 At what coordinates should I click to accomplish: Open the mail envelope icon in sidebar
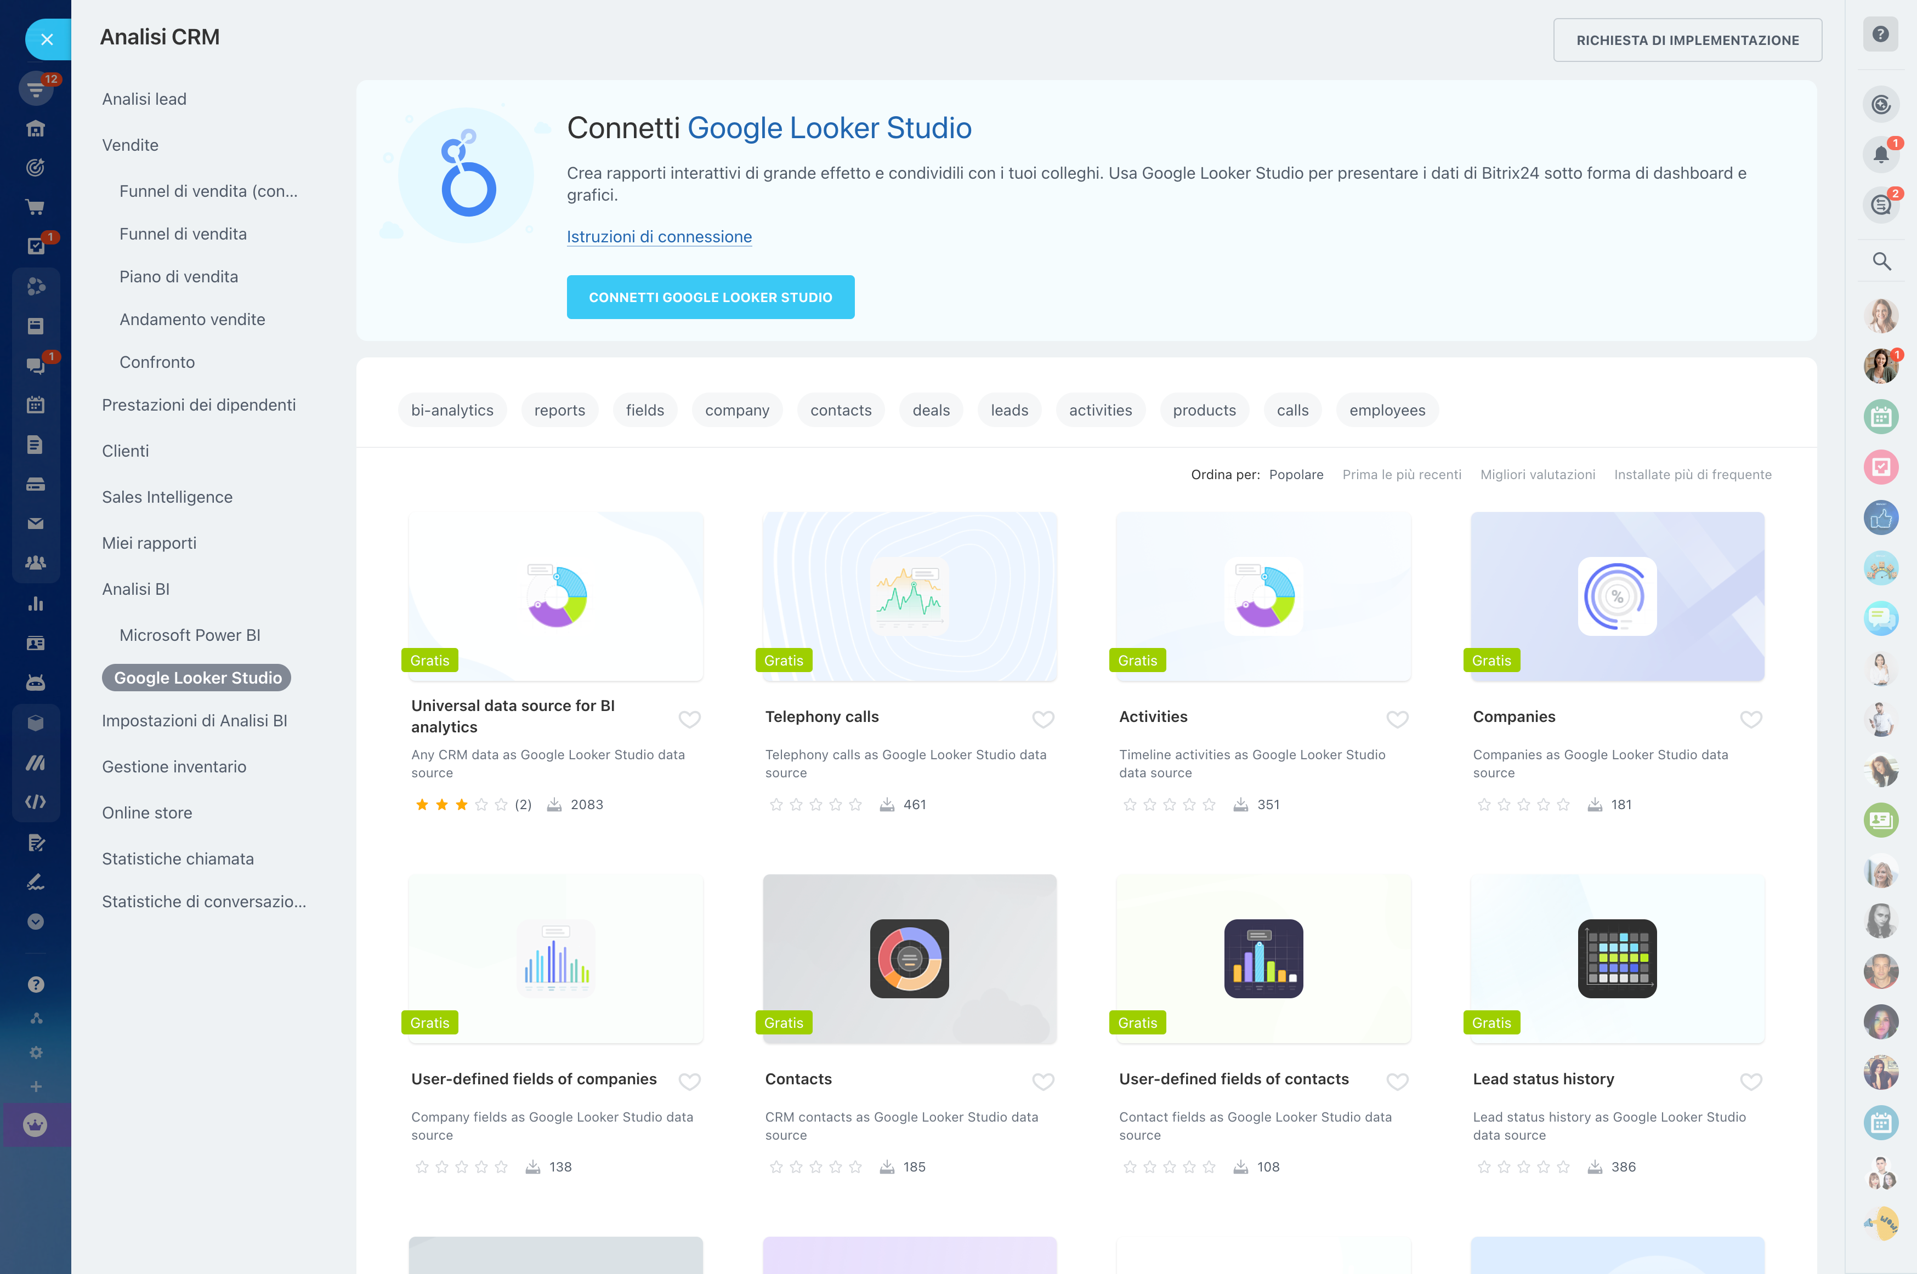pos(35,523)
